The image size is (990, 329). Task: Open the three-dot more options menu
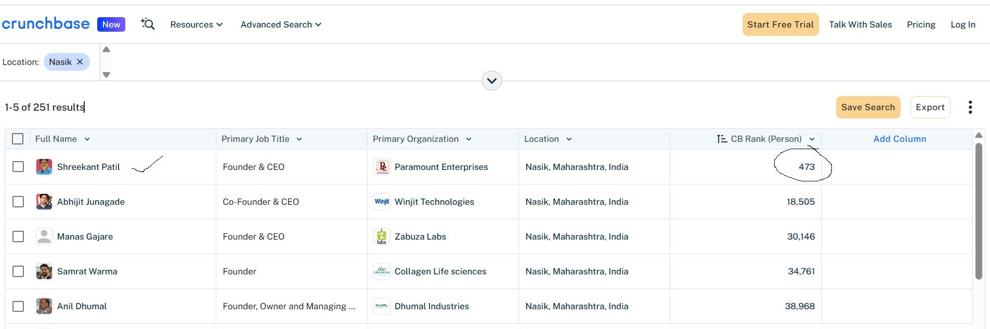[x=970, y=107]
